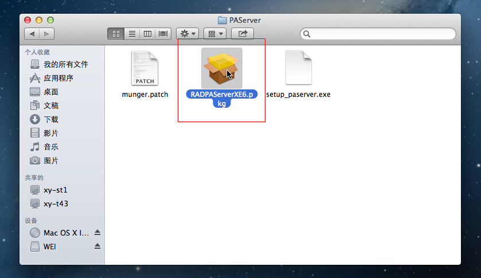481x278 pixels.
Task: Zoom the PAServer window with green button
Action: click(50, 20)
